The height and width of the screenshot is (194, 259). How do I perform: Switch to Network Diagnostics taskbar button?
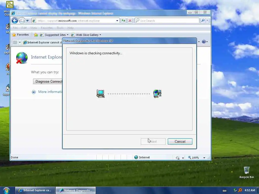point(76,190)
